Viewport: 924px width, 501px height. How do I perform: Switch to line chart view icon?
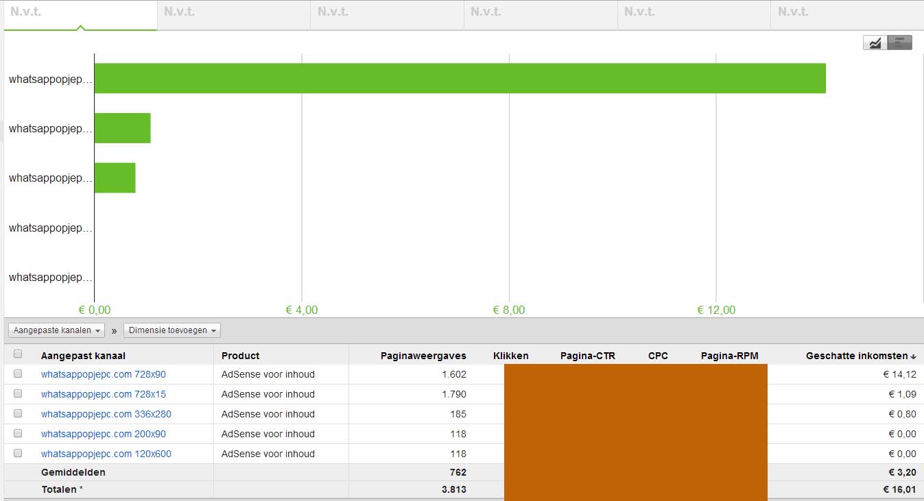pyautogui.click(x=875, y=42)
